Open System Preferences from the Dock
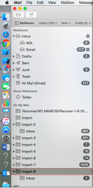Image resolution: width=93 pixels, height=188 pixels. (x=6, y=139)
